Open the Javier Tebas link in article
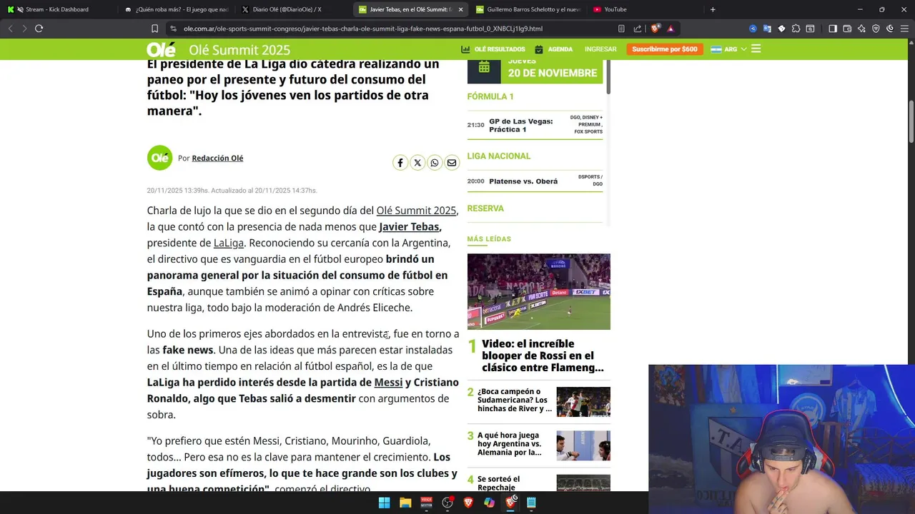The height and width of the screenshot is (514, 915). tap(409, 227)
